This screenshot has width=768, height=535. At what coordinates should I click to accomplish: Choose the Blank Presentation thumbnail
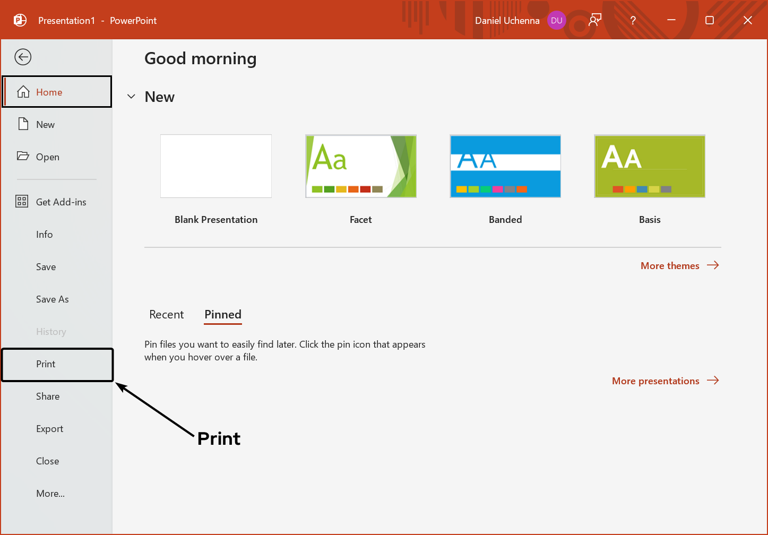(x=216, y=166)
